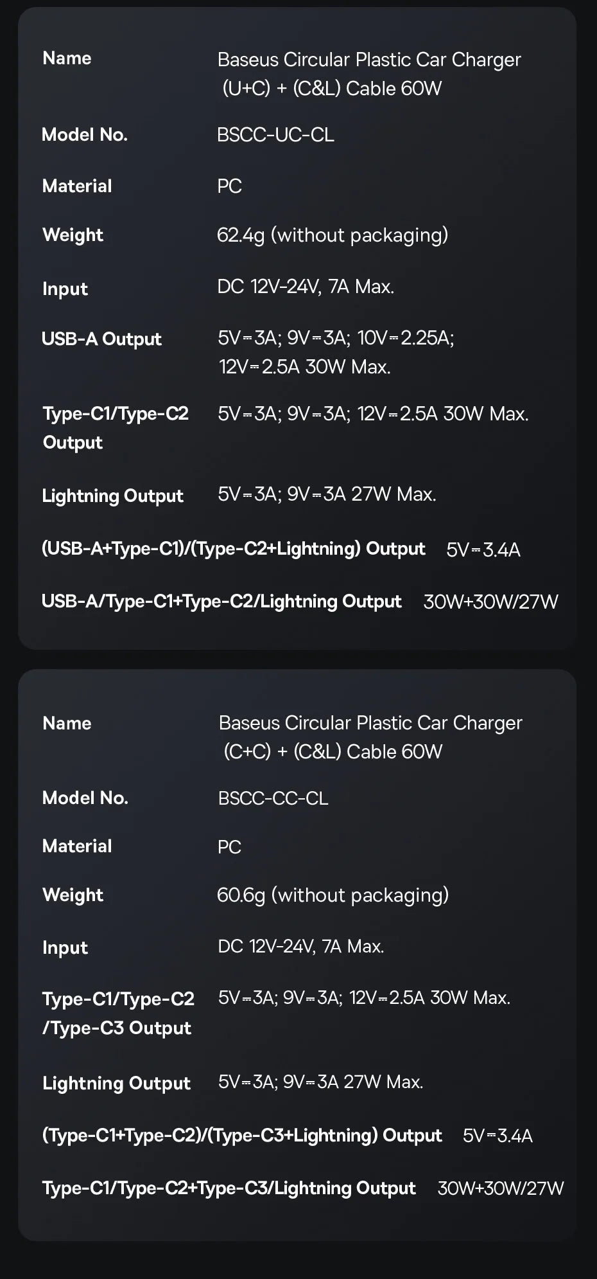Click the USB-A Output label
This screenshot has height=1279, width=597.
(x=101, y=339)
